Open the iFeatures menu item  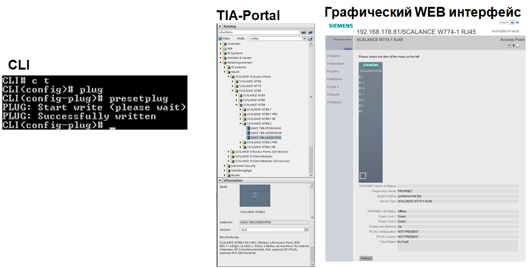[335, 102]
